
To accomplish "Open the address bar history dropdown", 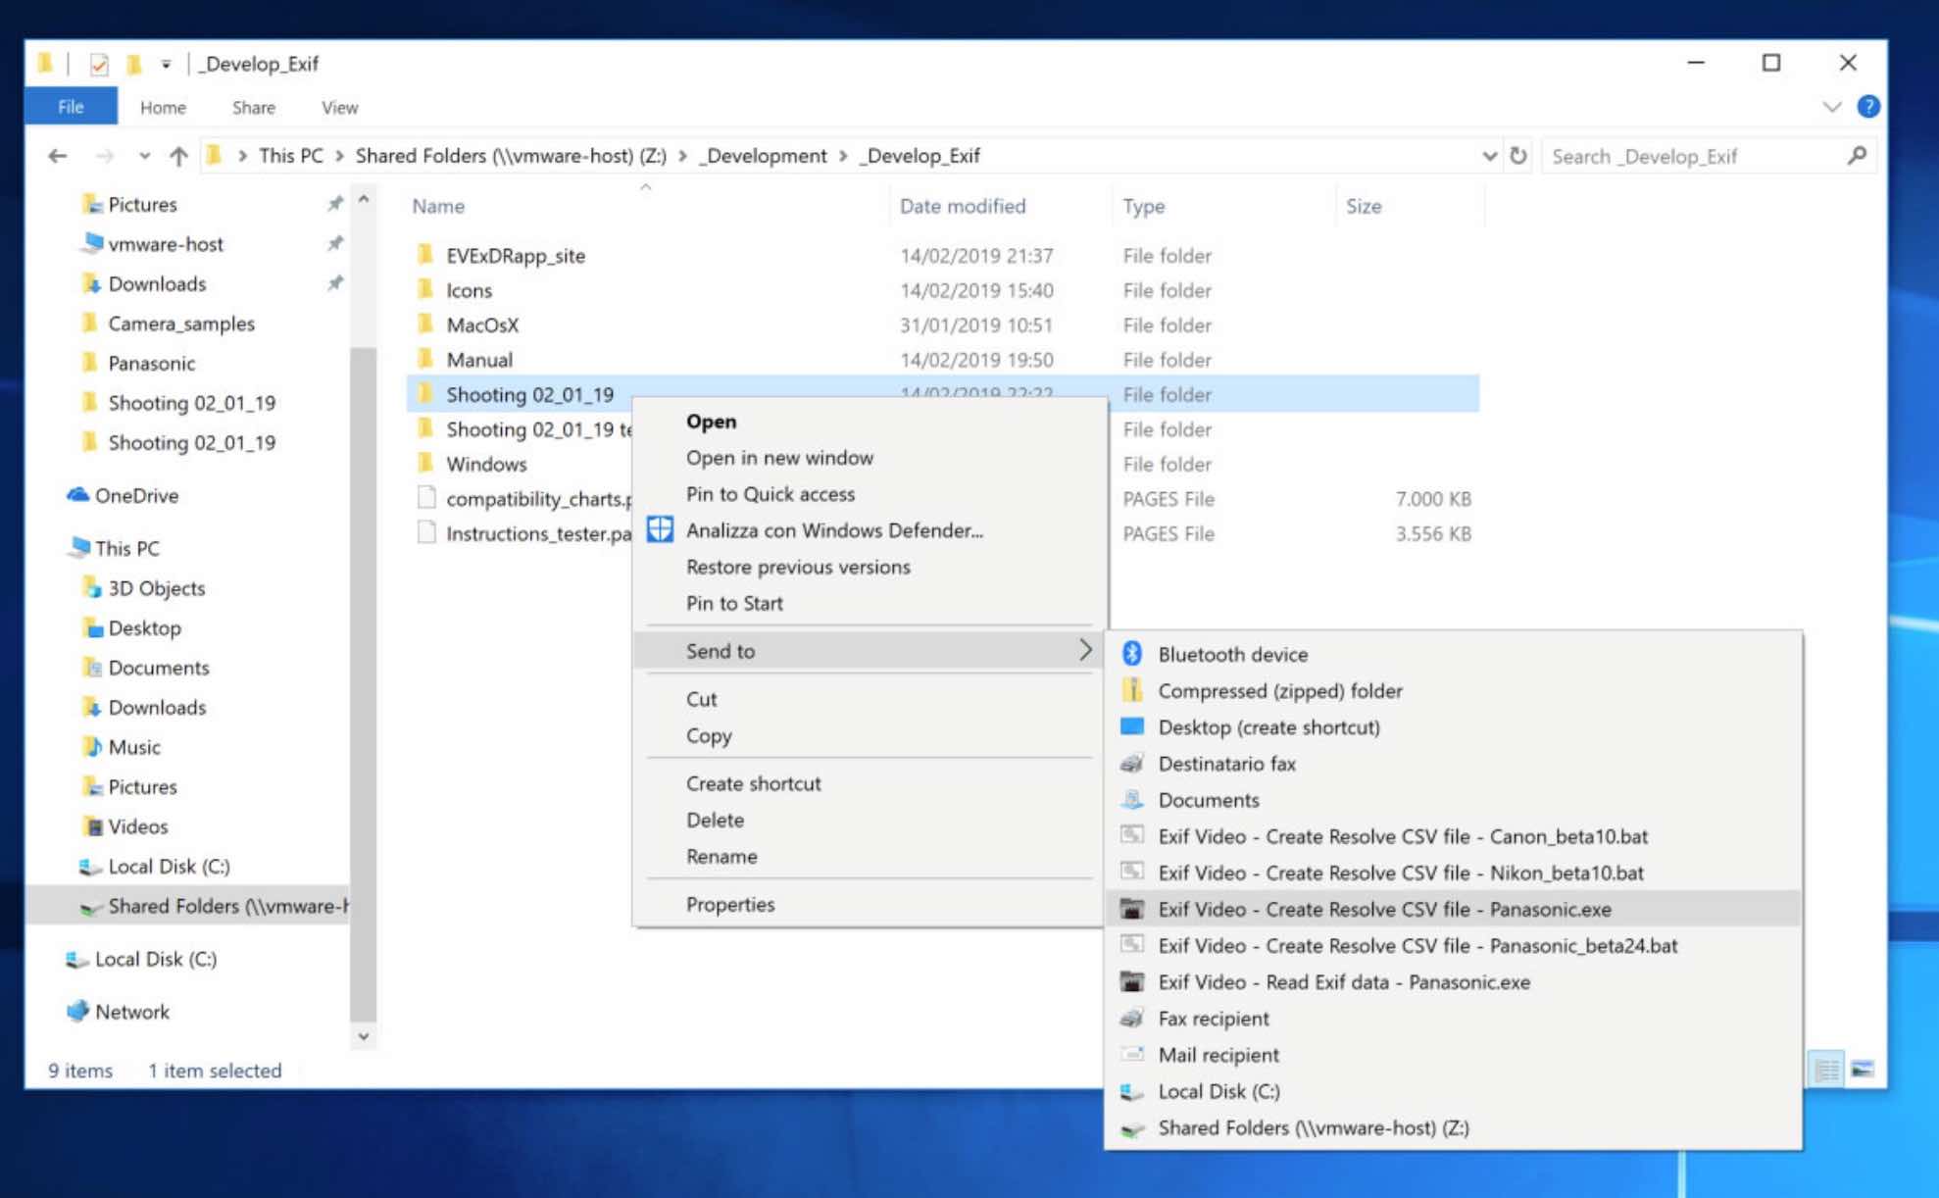I will click(1489, 155).
